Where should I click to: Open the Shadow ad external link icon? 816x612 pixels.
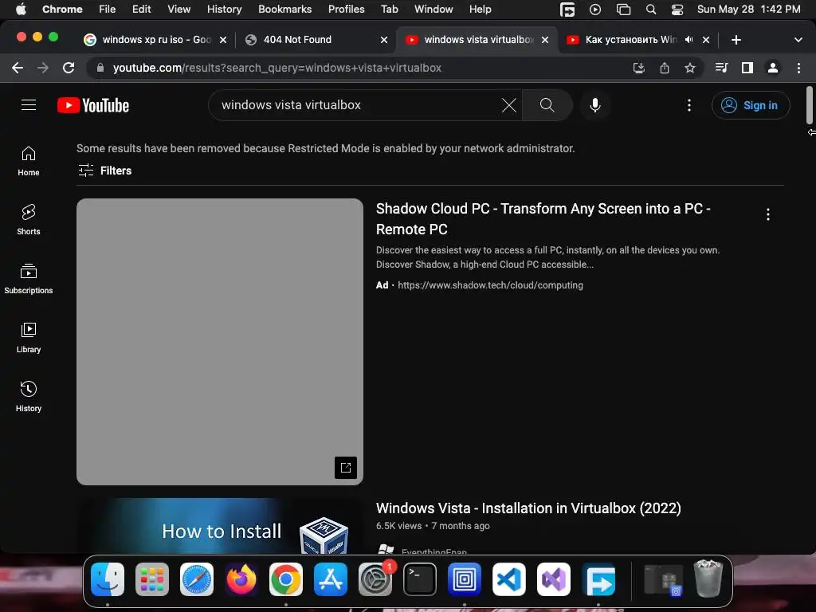[346, 467]
